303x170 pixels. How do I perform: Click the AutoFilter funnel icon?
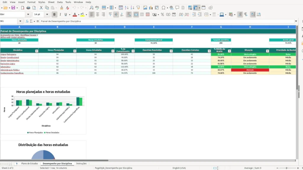click(138, 8)
